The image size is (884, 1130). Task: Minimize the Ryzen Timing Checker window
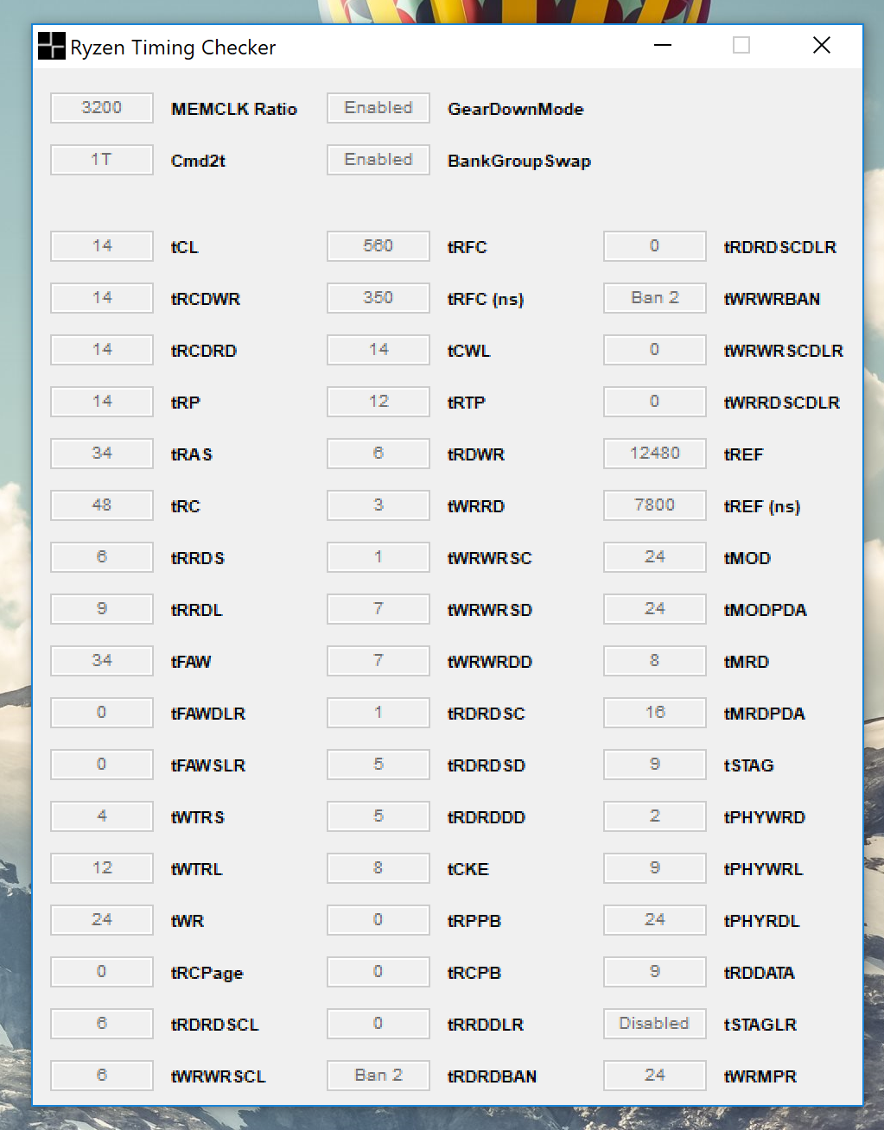[663, 46]
